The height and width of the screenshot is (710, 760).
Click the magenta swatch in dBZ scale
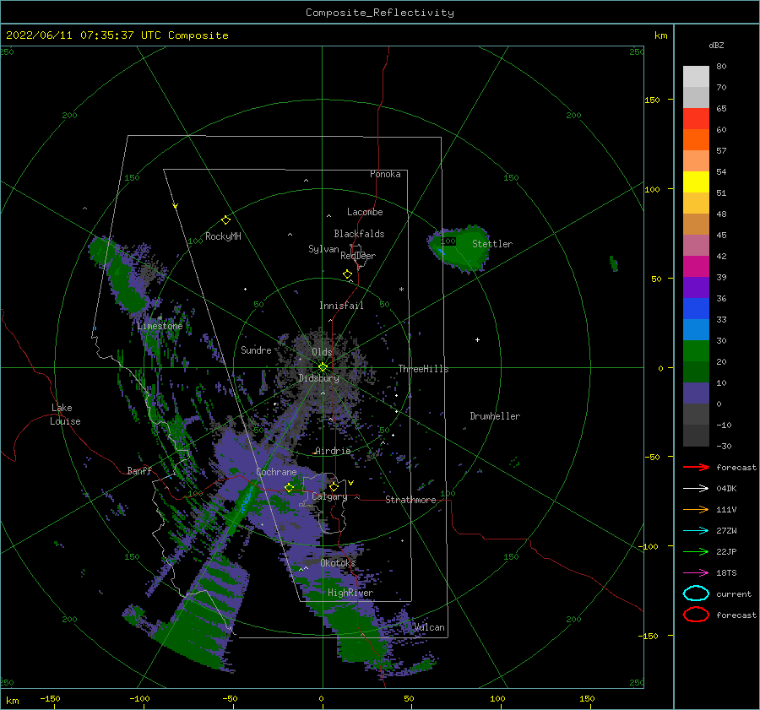click(x=696, y=266)
